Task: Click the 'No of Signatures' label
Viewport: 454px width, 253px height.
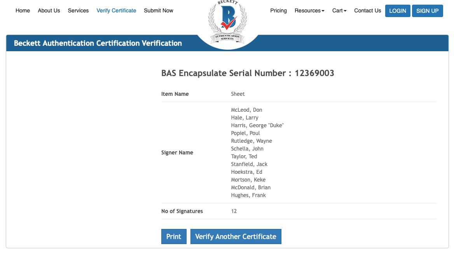Action: [182, 211]
